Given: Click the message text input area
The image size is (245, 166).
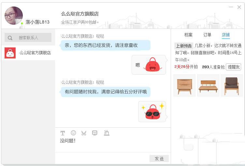Looking at the screenshot, I should 112,145.
